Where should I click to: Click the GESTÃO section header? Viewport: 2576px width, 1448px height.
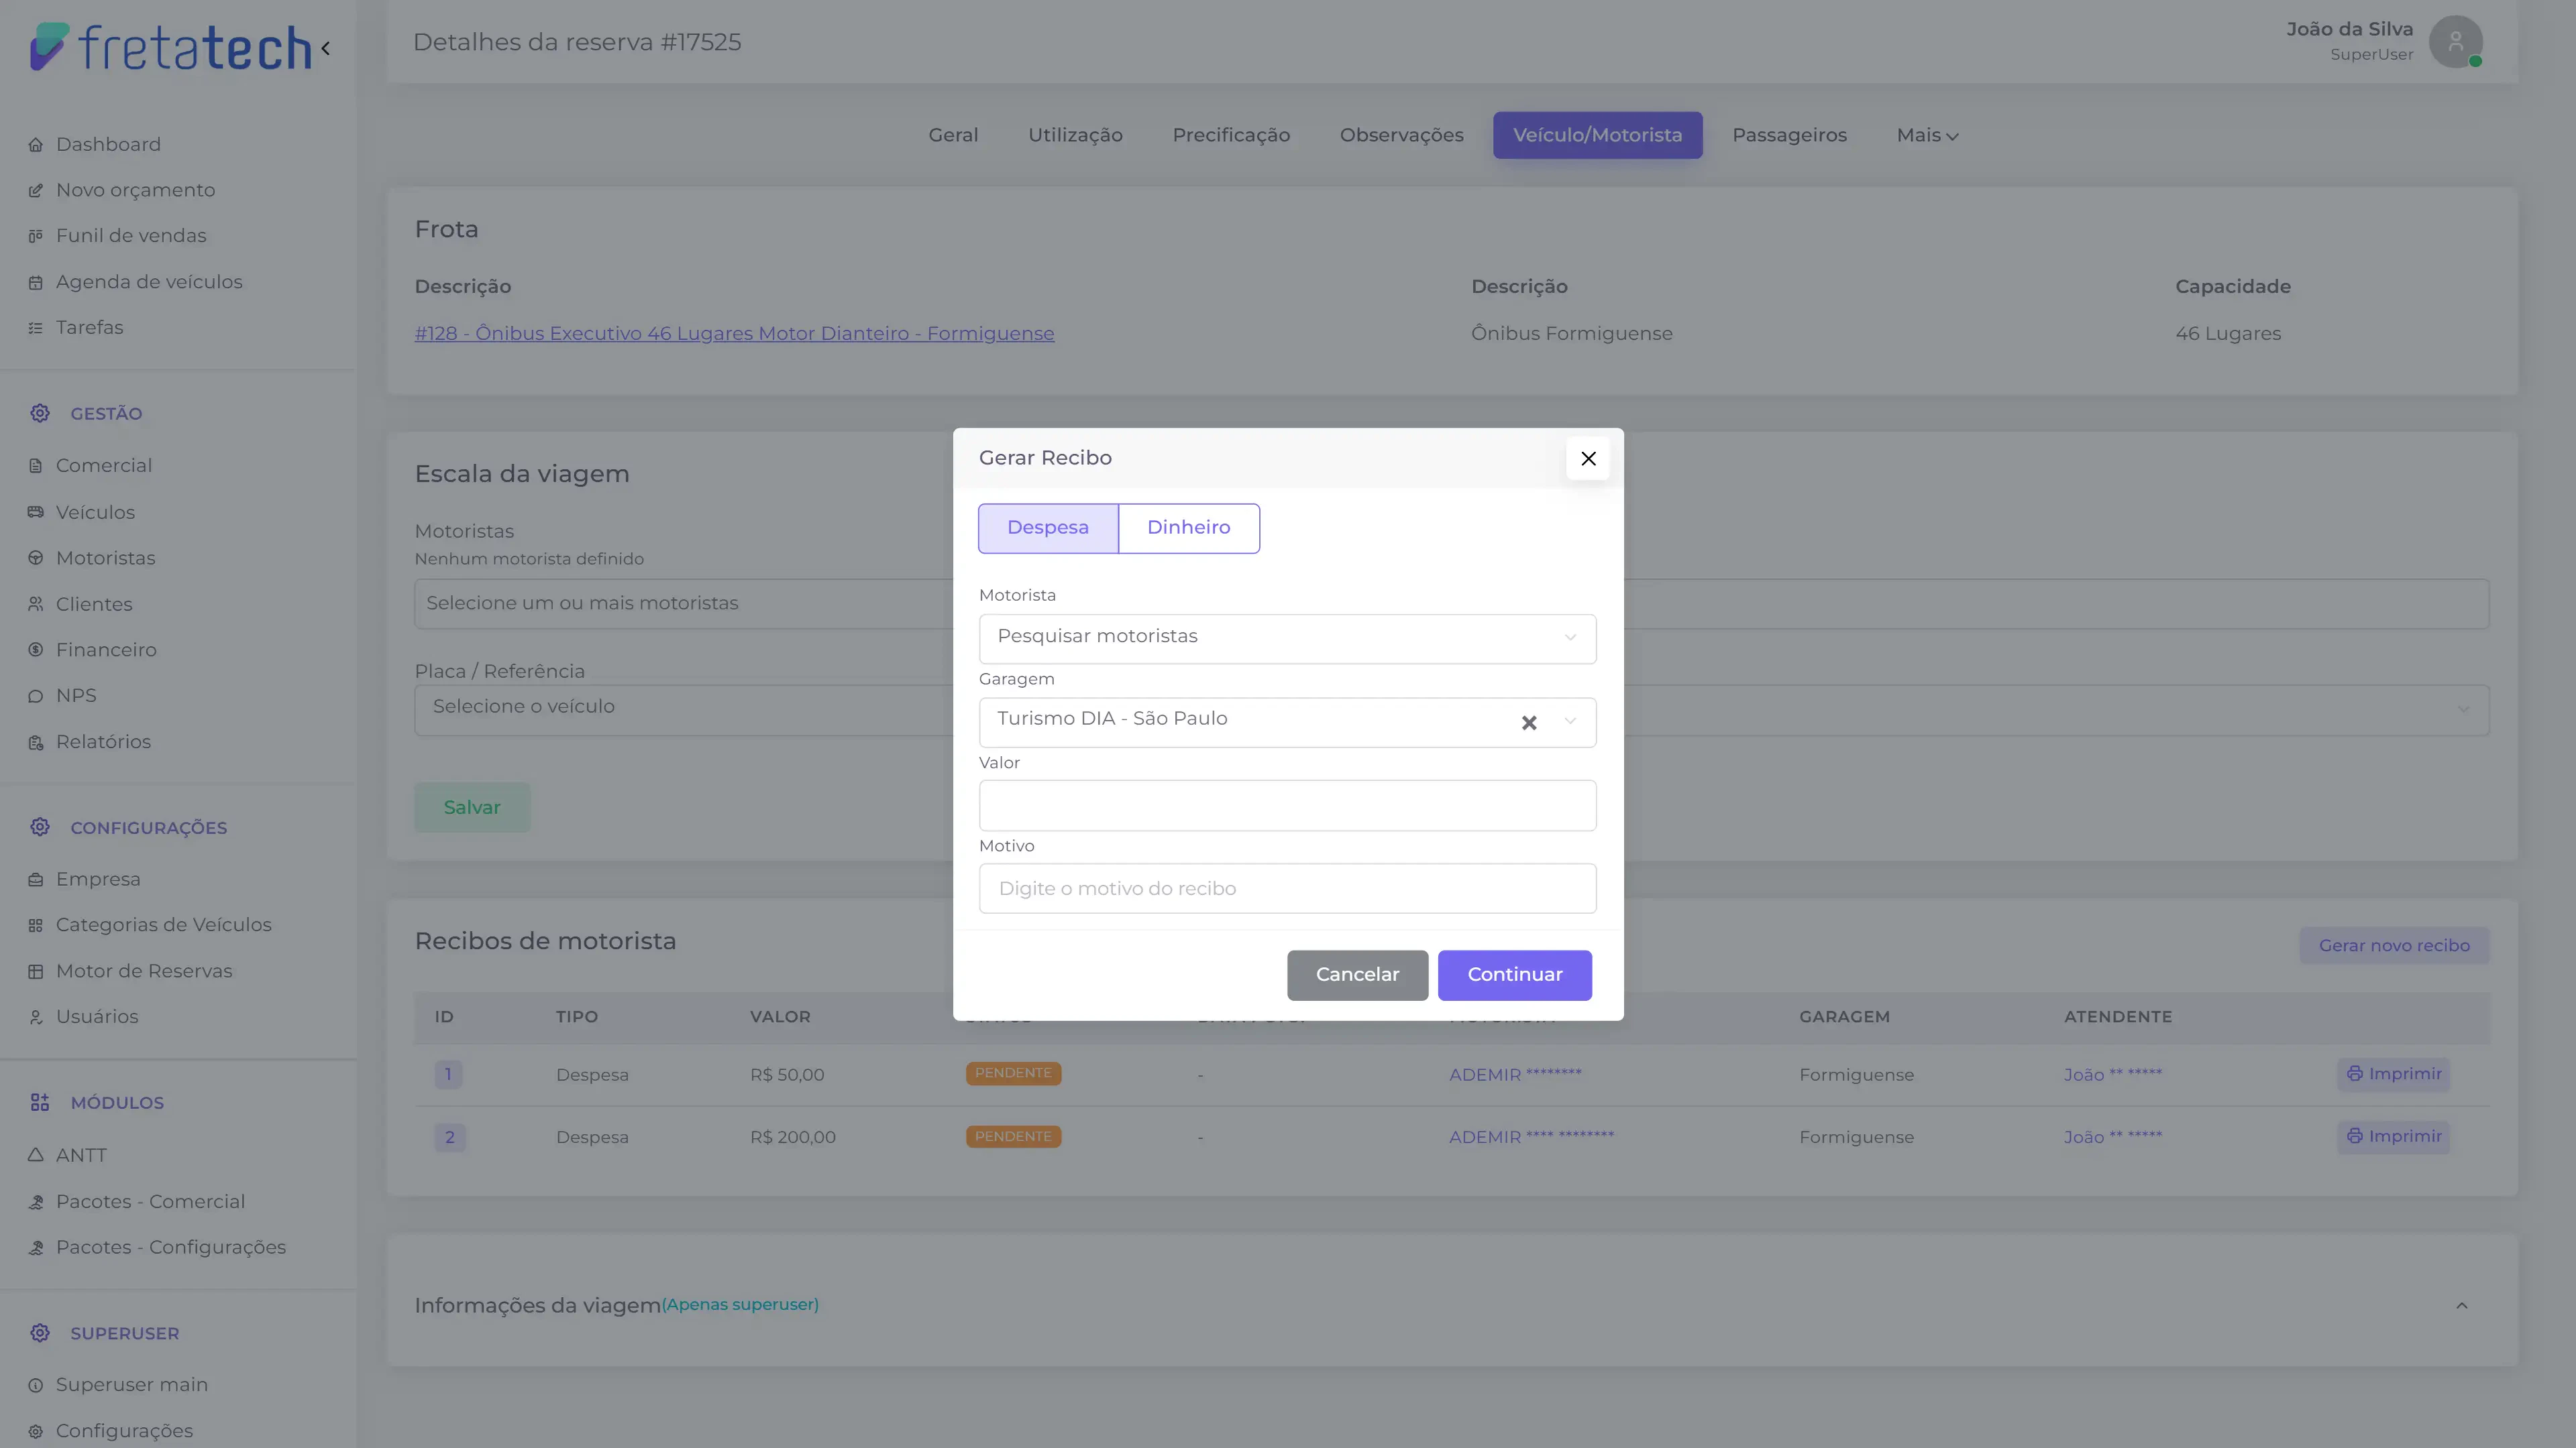[106, 414]
